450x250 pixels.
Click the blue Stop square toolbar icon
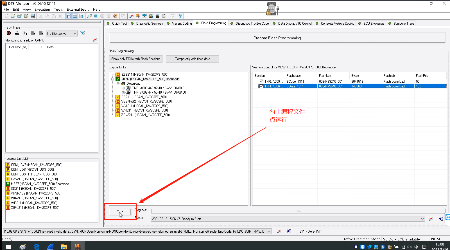tap(96, 16)
